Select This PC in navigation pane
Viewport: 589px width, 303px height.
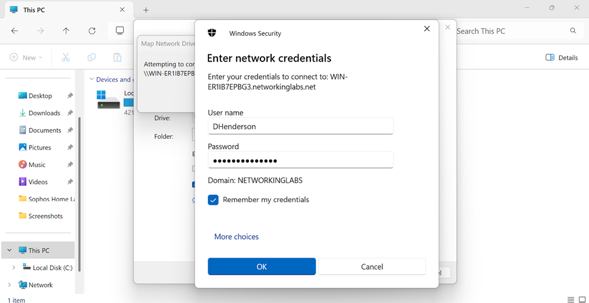click(39, 250)
